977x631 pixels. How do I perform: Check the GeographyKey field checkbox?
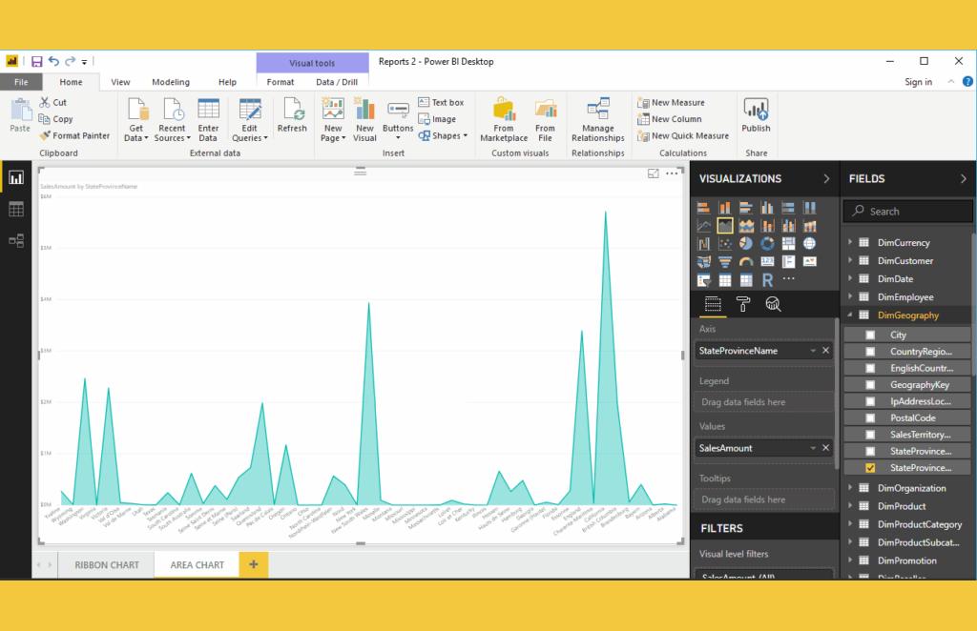[x=870, y=384]
